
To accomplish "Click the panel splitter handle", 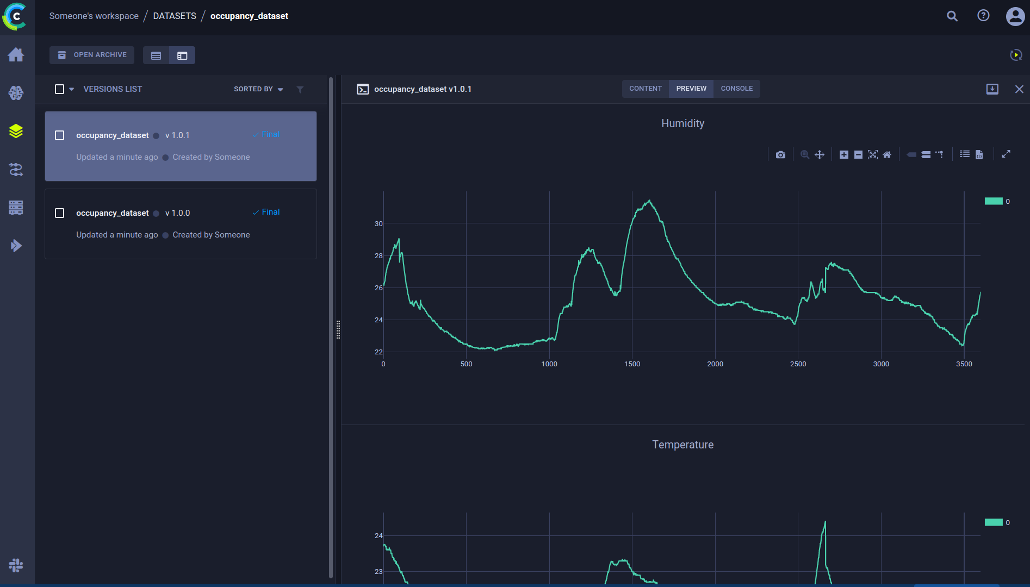I will click(x=338, y=330).
